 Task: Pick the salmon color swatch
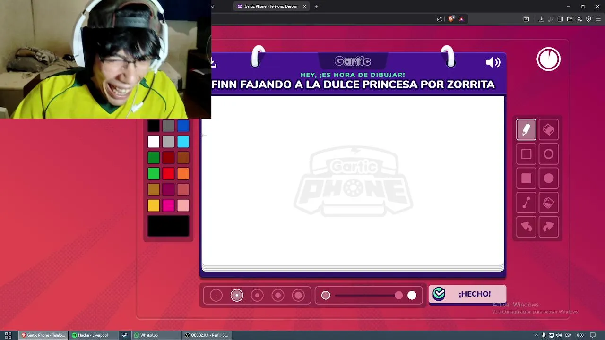click(183, 189)
